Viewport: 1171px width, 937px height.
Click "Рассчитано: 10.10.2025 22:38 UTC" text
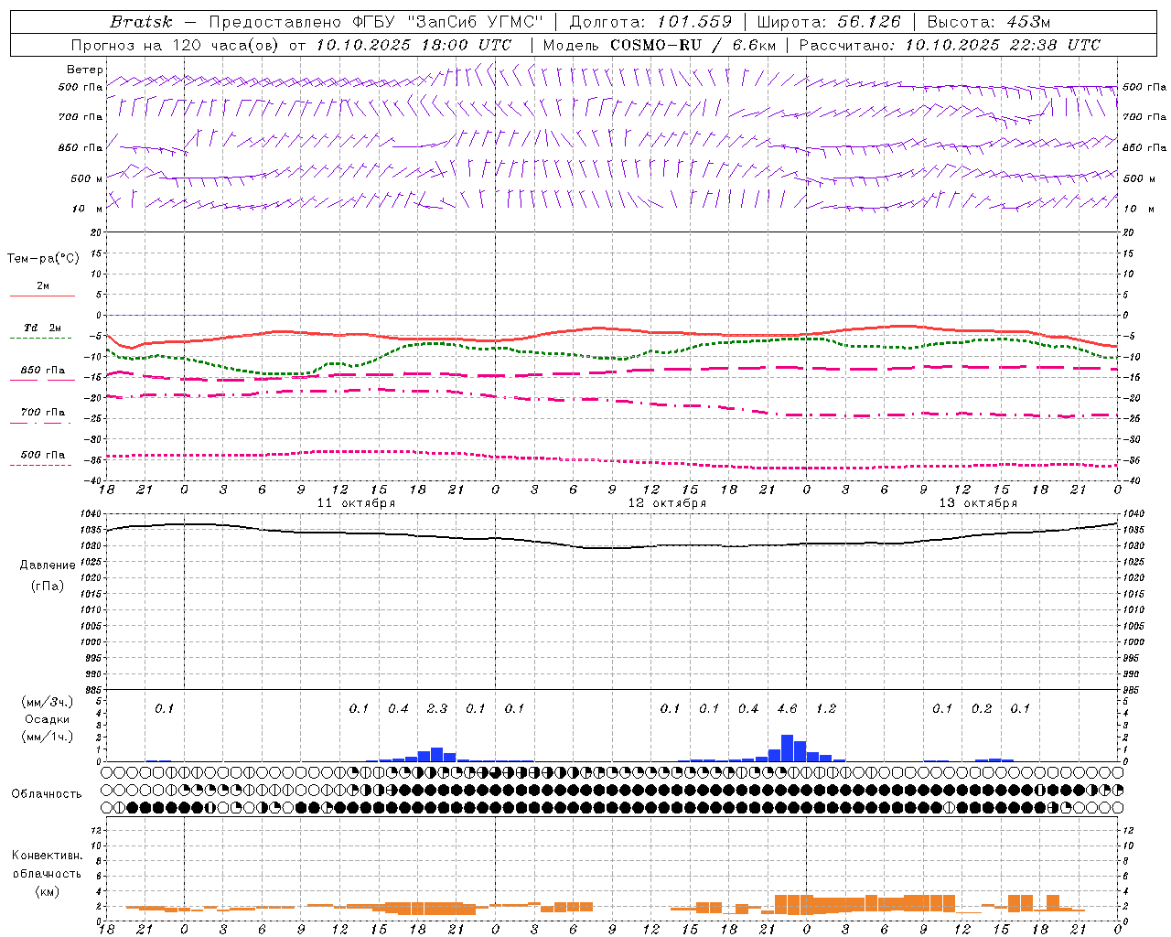(x=950, y=45)
